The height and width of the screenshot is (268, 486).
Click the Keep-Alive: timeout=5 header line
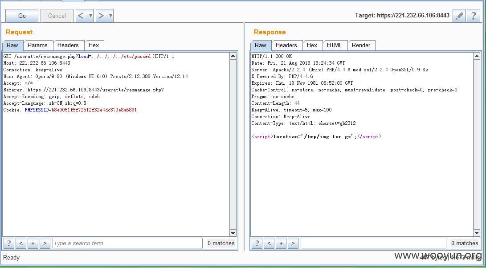tap(291, 110)
